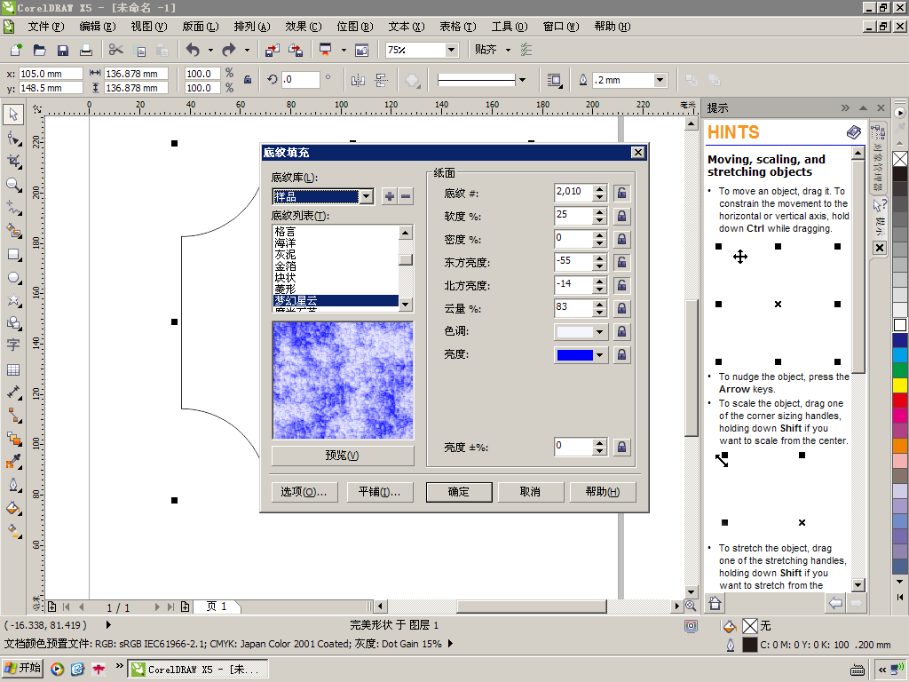Image resolution: width=909 pixels, height=682 pixels.
Task: Select the Rectangle tool
Action: click(x=14, y=255)
